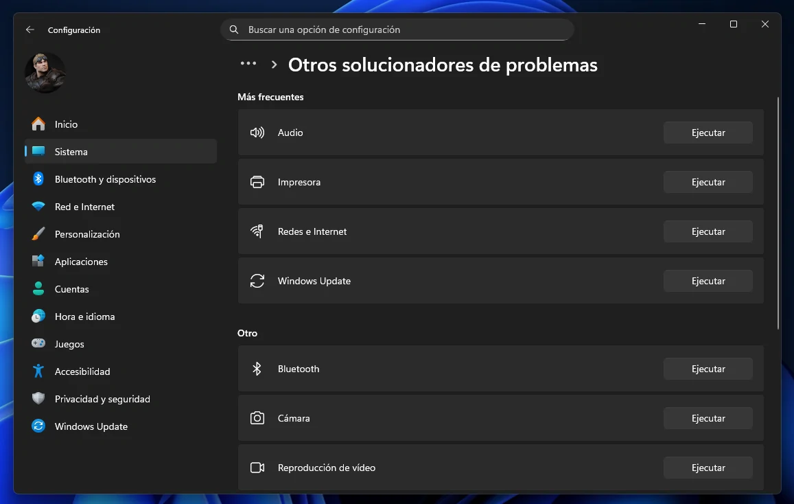
Task: Click the Cámara row label
Action: point(294,418)
